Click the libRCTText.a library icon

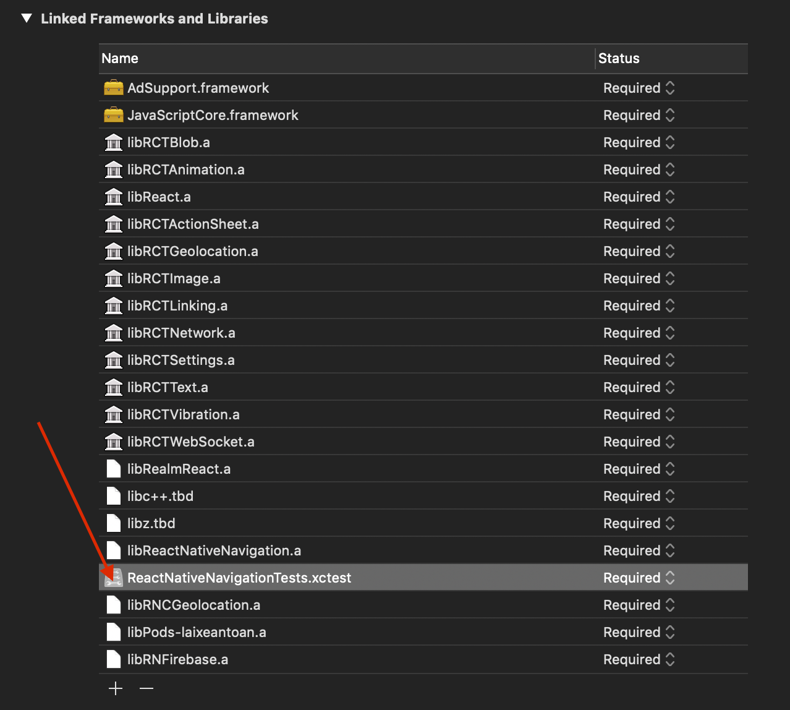114,387
